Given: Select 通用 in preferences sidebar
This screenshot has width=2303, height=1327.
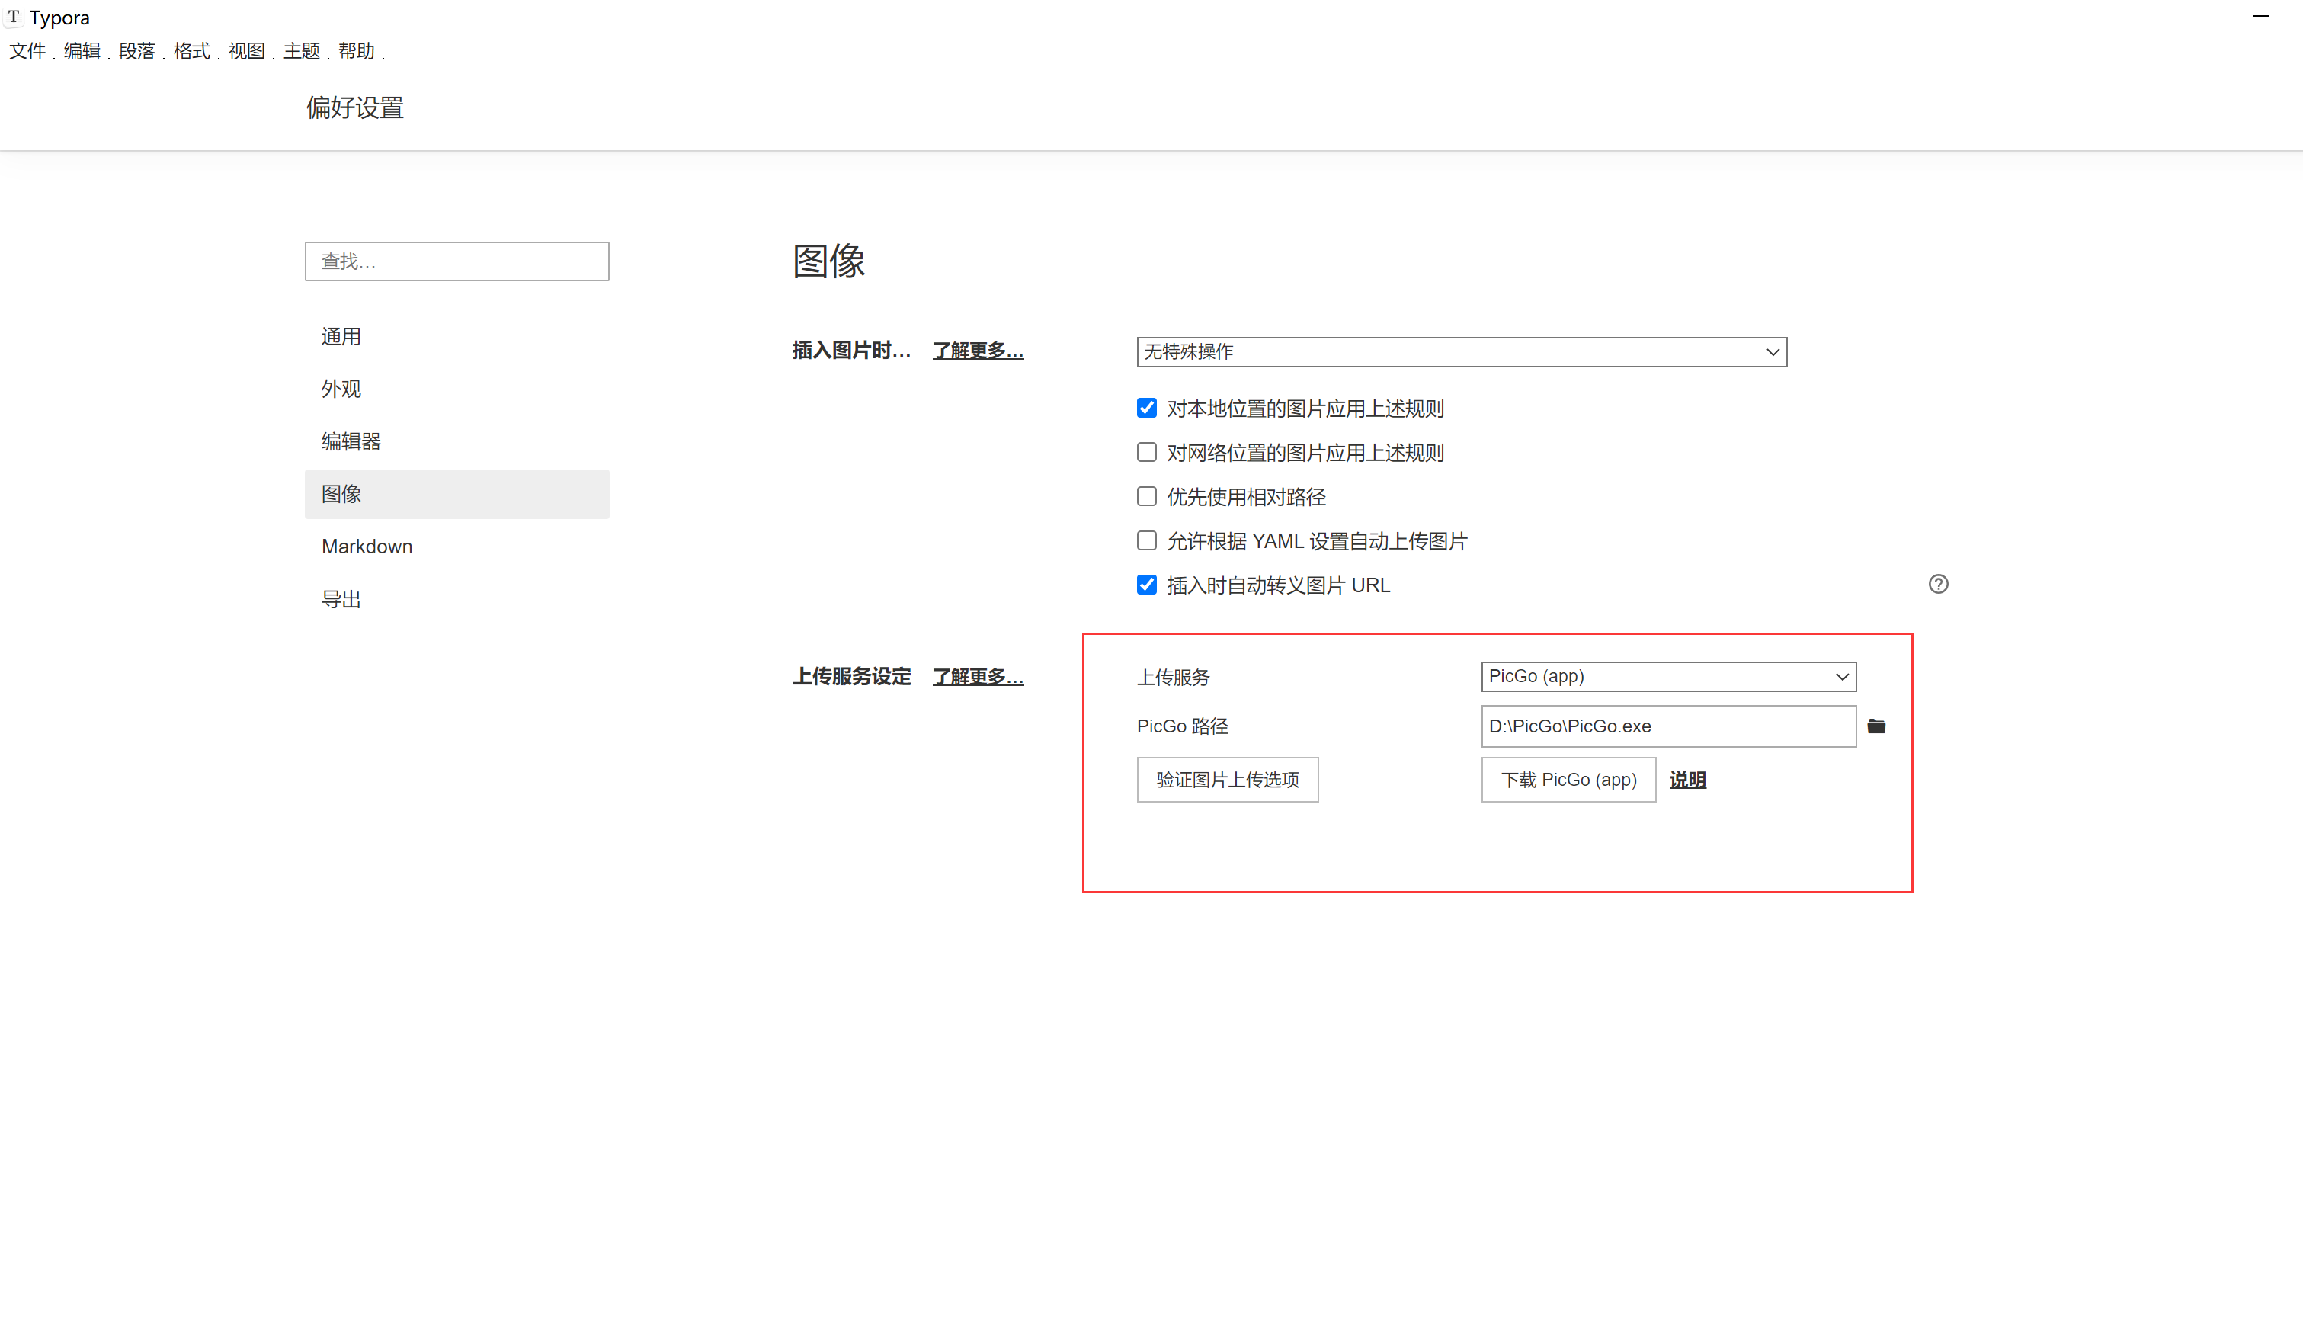Looking at the screenshot, I should click(456, 337).
